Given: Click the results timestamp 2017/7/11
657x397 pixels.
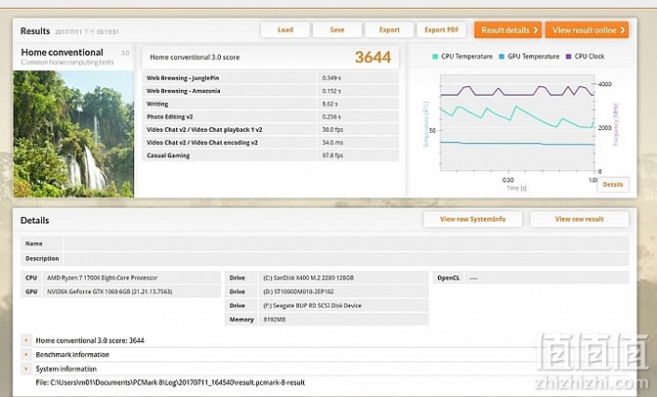Looking at the screenshot, I should coord(87,32).
